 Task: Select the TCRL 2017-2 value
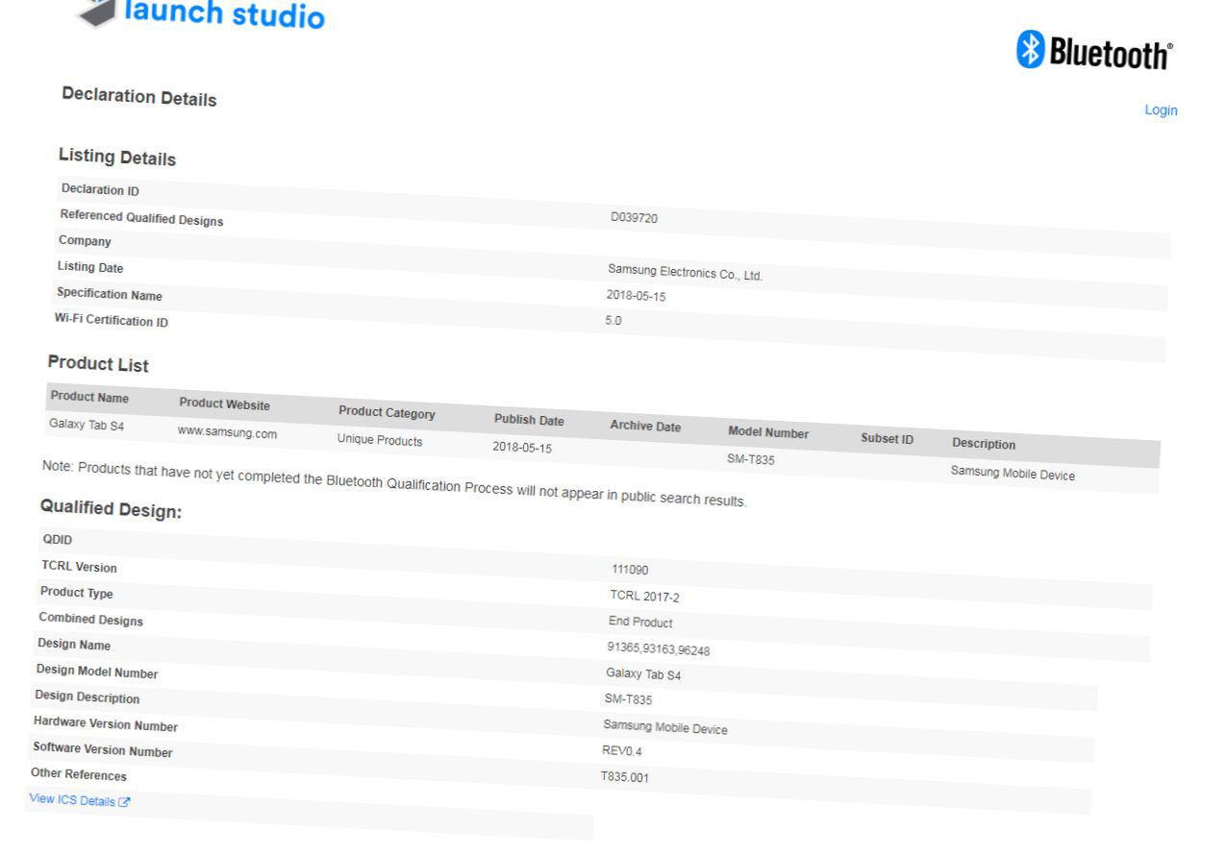click(644, 596)
